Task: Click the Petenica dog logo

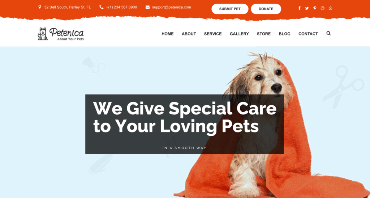Action: coord(61,34)
